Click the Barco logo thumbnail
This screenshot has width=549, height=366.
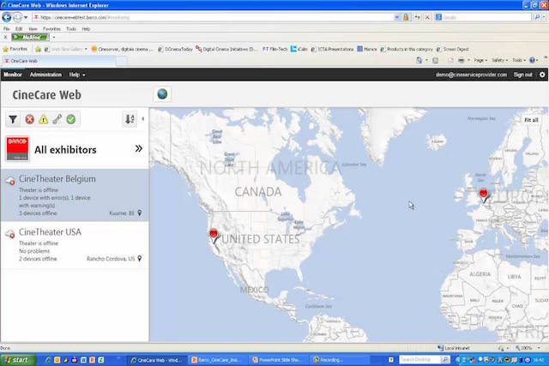pos(17,148)
